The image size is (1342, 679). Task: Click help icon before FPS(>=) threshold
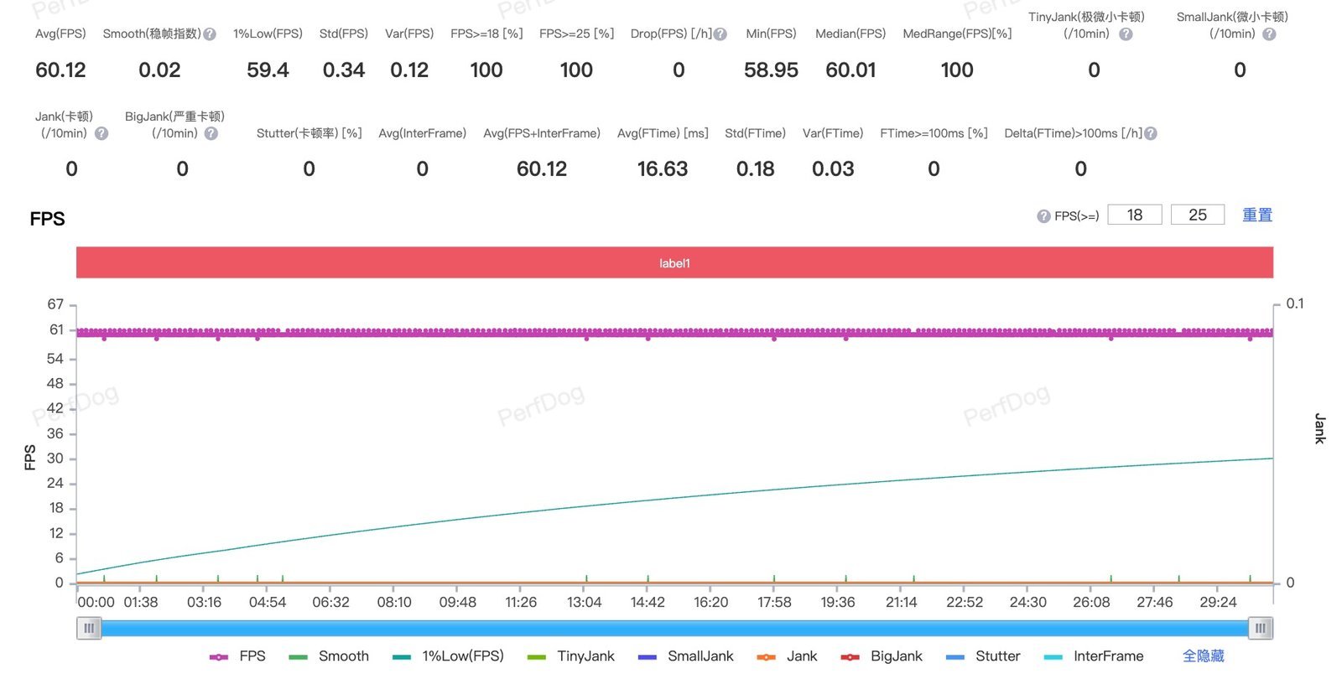(x=1043, y=216)
